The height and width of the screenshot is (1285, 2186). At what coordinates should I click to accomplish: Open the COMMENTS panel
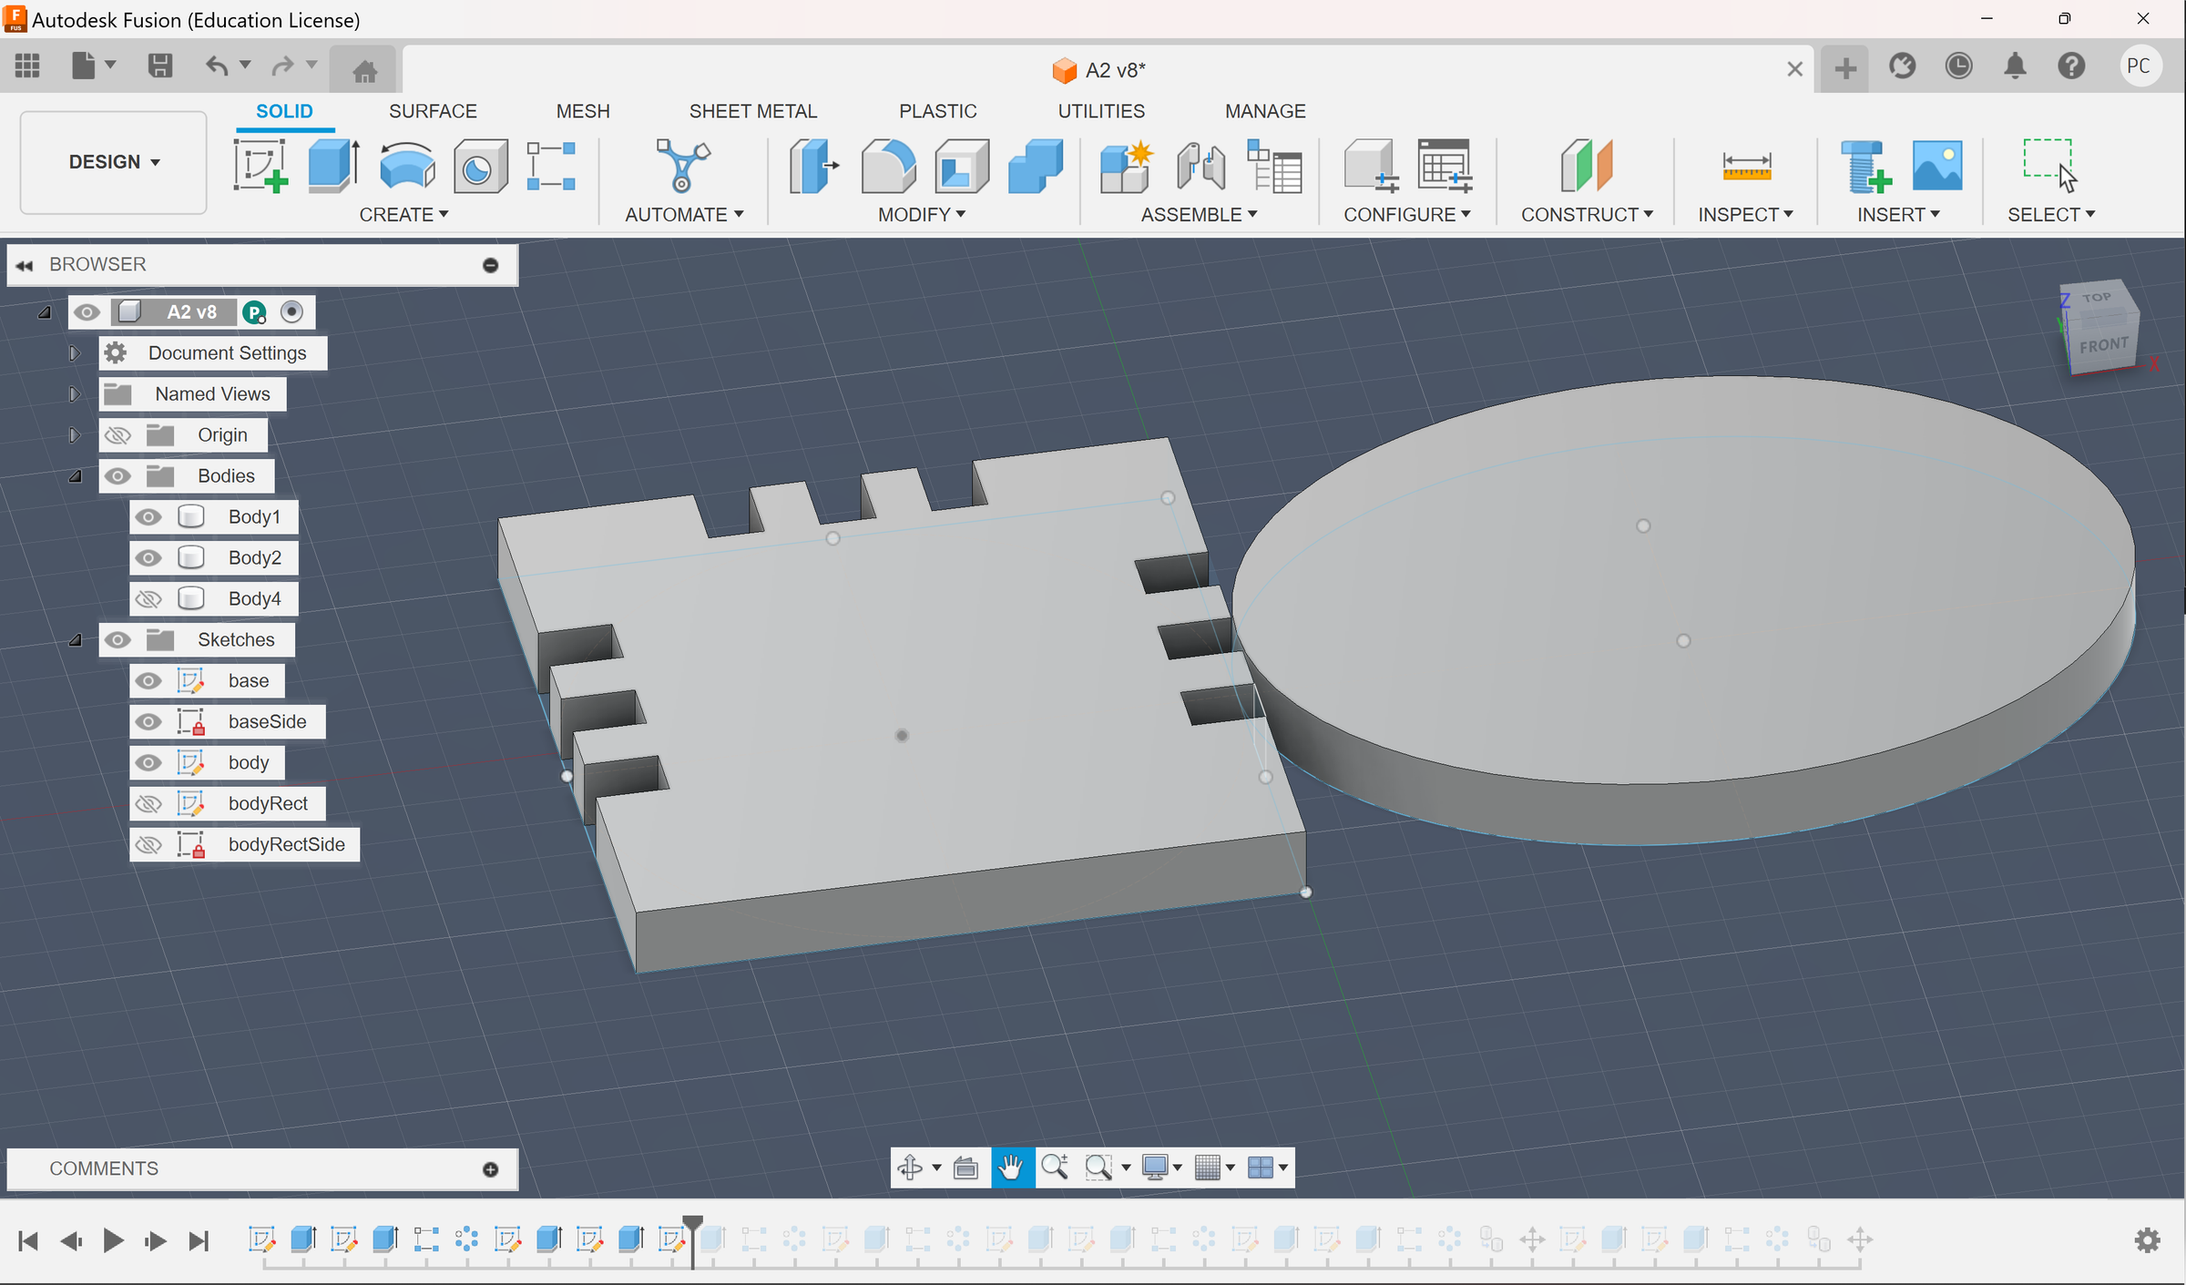click(105, 1168)
